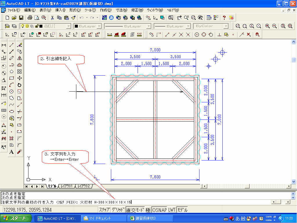Toggle モデル space button in status bar
Viewport: 297px width, 223px height.
click(182, 210)
